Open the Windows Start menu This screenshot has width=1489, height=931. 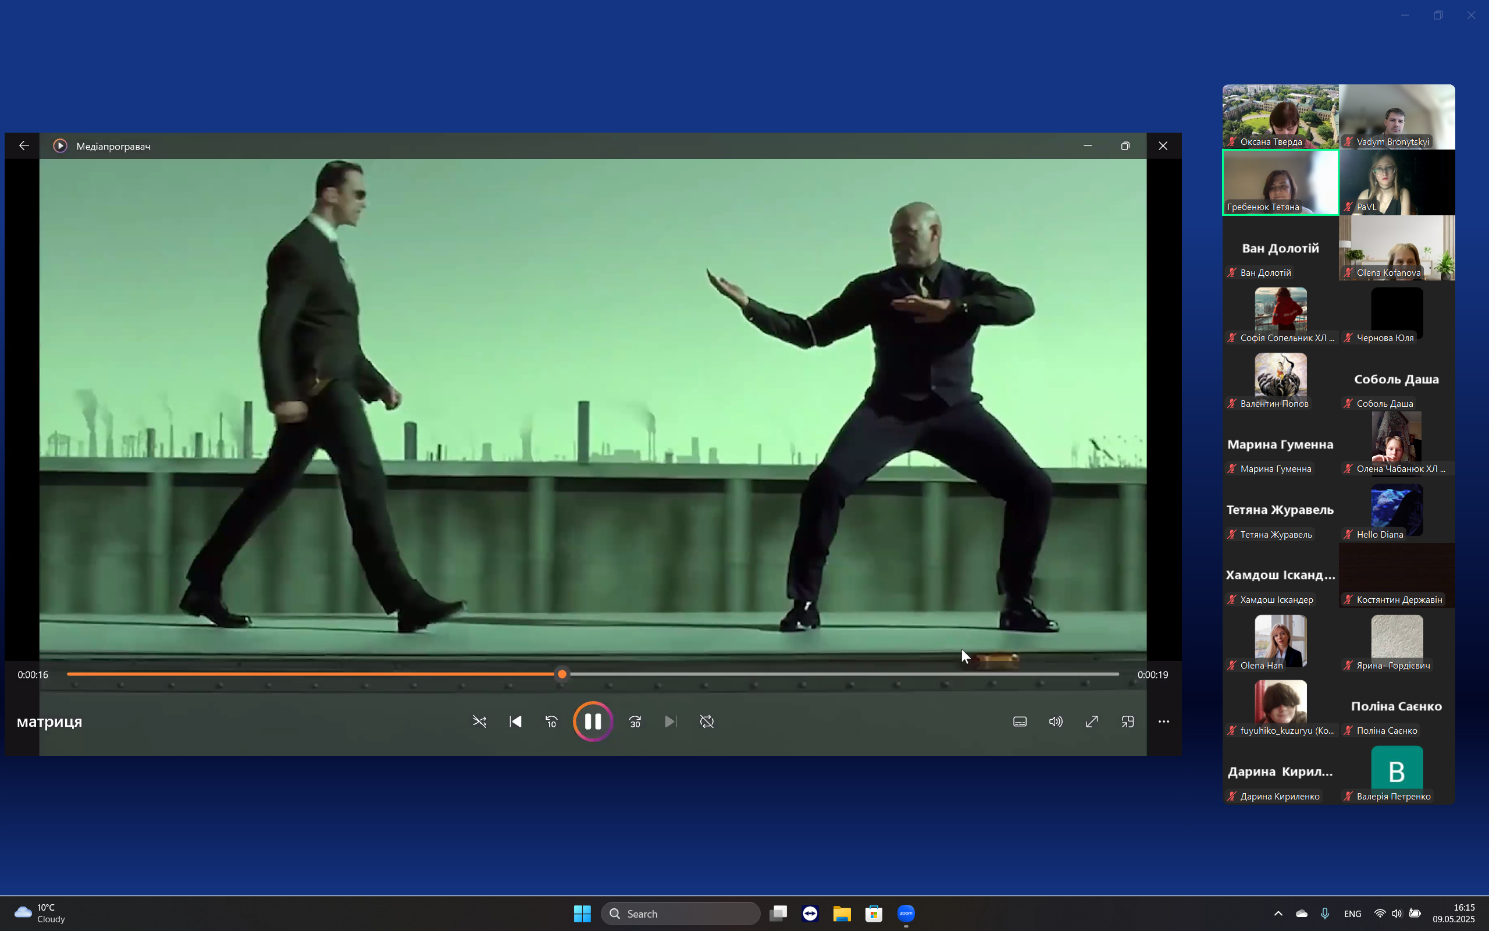(x=582, y=914)
